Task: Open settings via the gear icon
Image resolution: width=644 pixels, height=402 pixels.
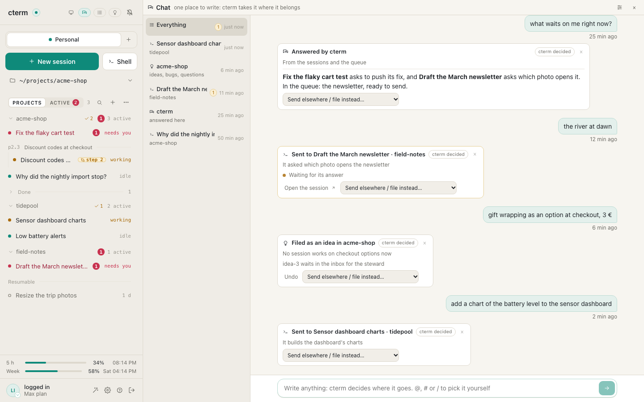Action: 107,390
